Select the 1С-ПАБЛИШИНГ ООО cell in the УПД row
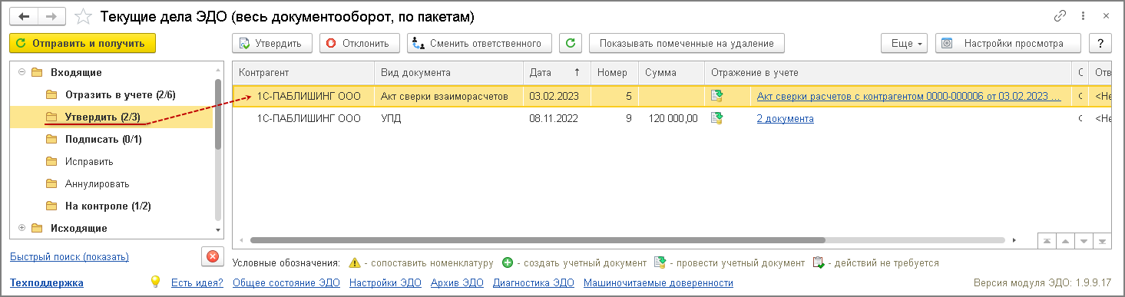The width and height of the screenshot is (1125, 297). 303,118
